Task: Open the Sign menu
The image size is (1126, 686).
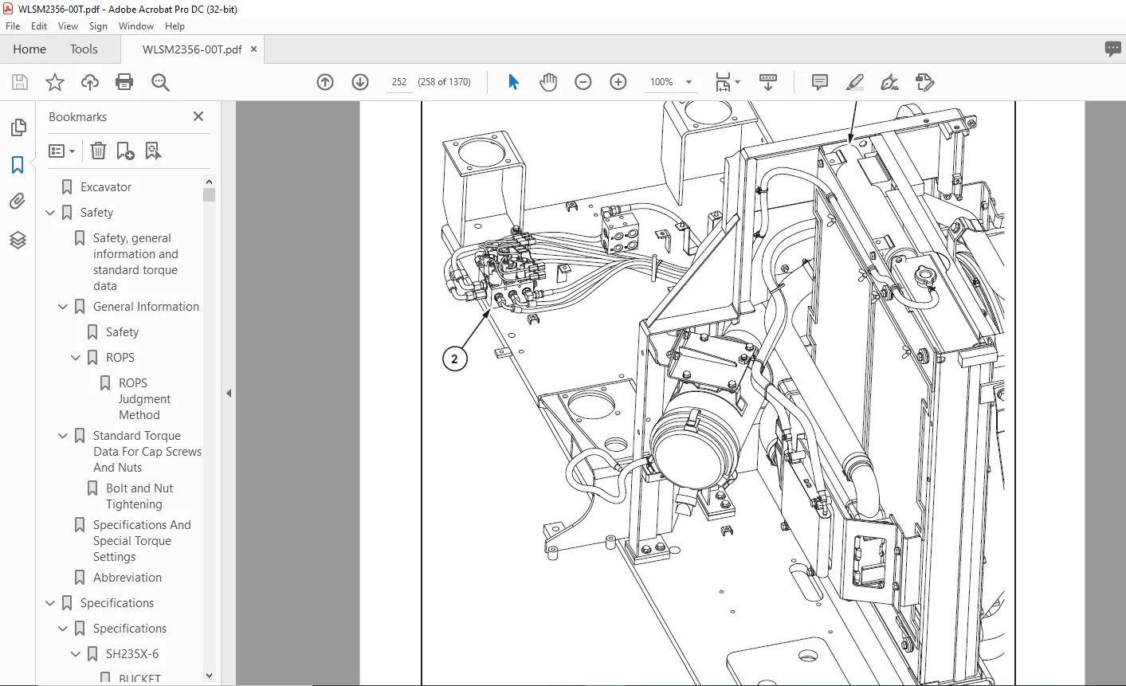Action: (x=98, y=26)
